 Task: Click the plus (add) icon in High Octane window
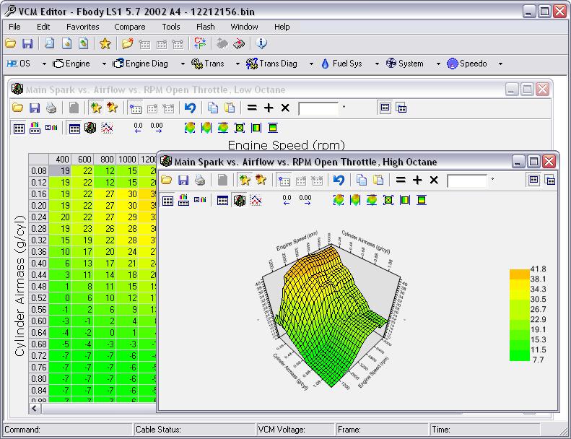(417, 180)
